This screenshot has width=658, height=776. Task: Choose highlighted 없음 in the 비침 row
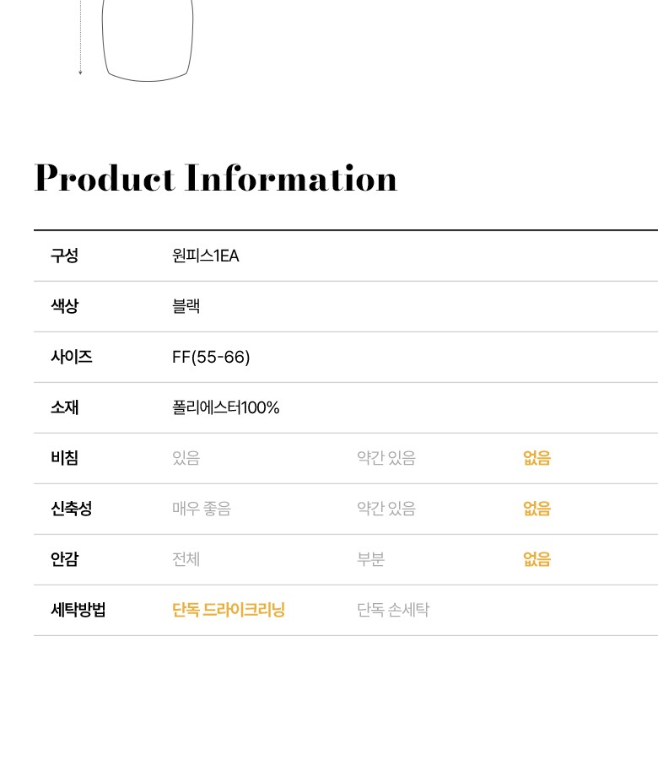point(537,458)
